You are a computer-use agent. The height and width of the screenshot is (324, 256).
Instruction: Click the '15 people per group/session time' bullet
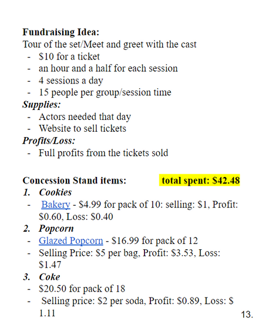click(x=105, y=92)
